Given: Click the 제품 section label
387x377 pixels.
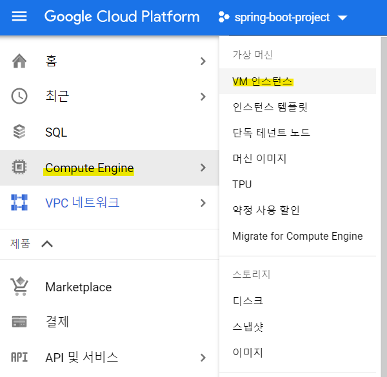Looking at the screenshot, I should coord(20,244).
